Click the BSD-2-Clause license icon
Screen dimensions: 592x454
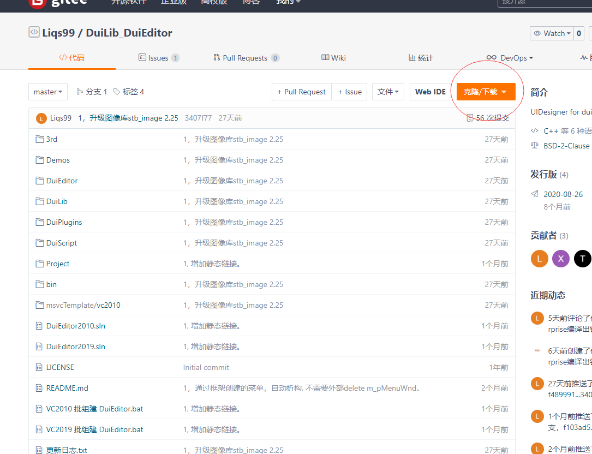535,146
